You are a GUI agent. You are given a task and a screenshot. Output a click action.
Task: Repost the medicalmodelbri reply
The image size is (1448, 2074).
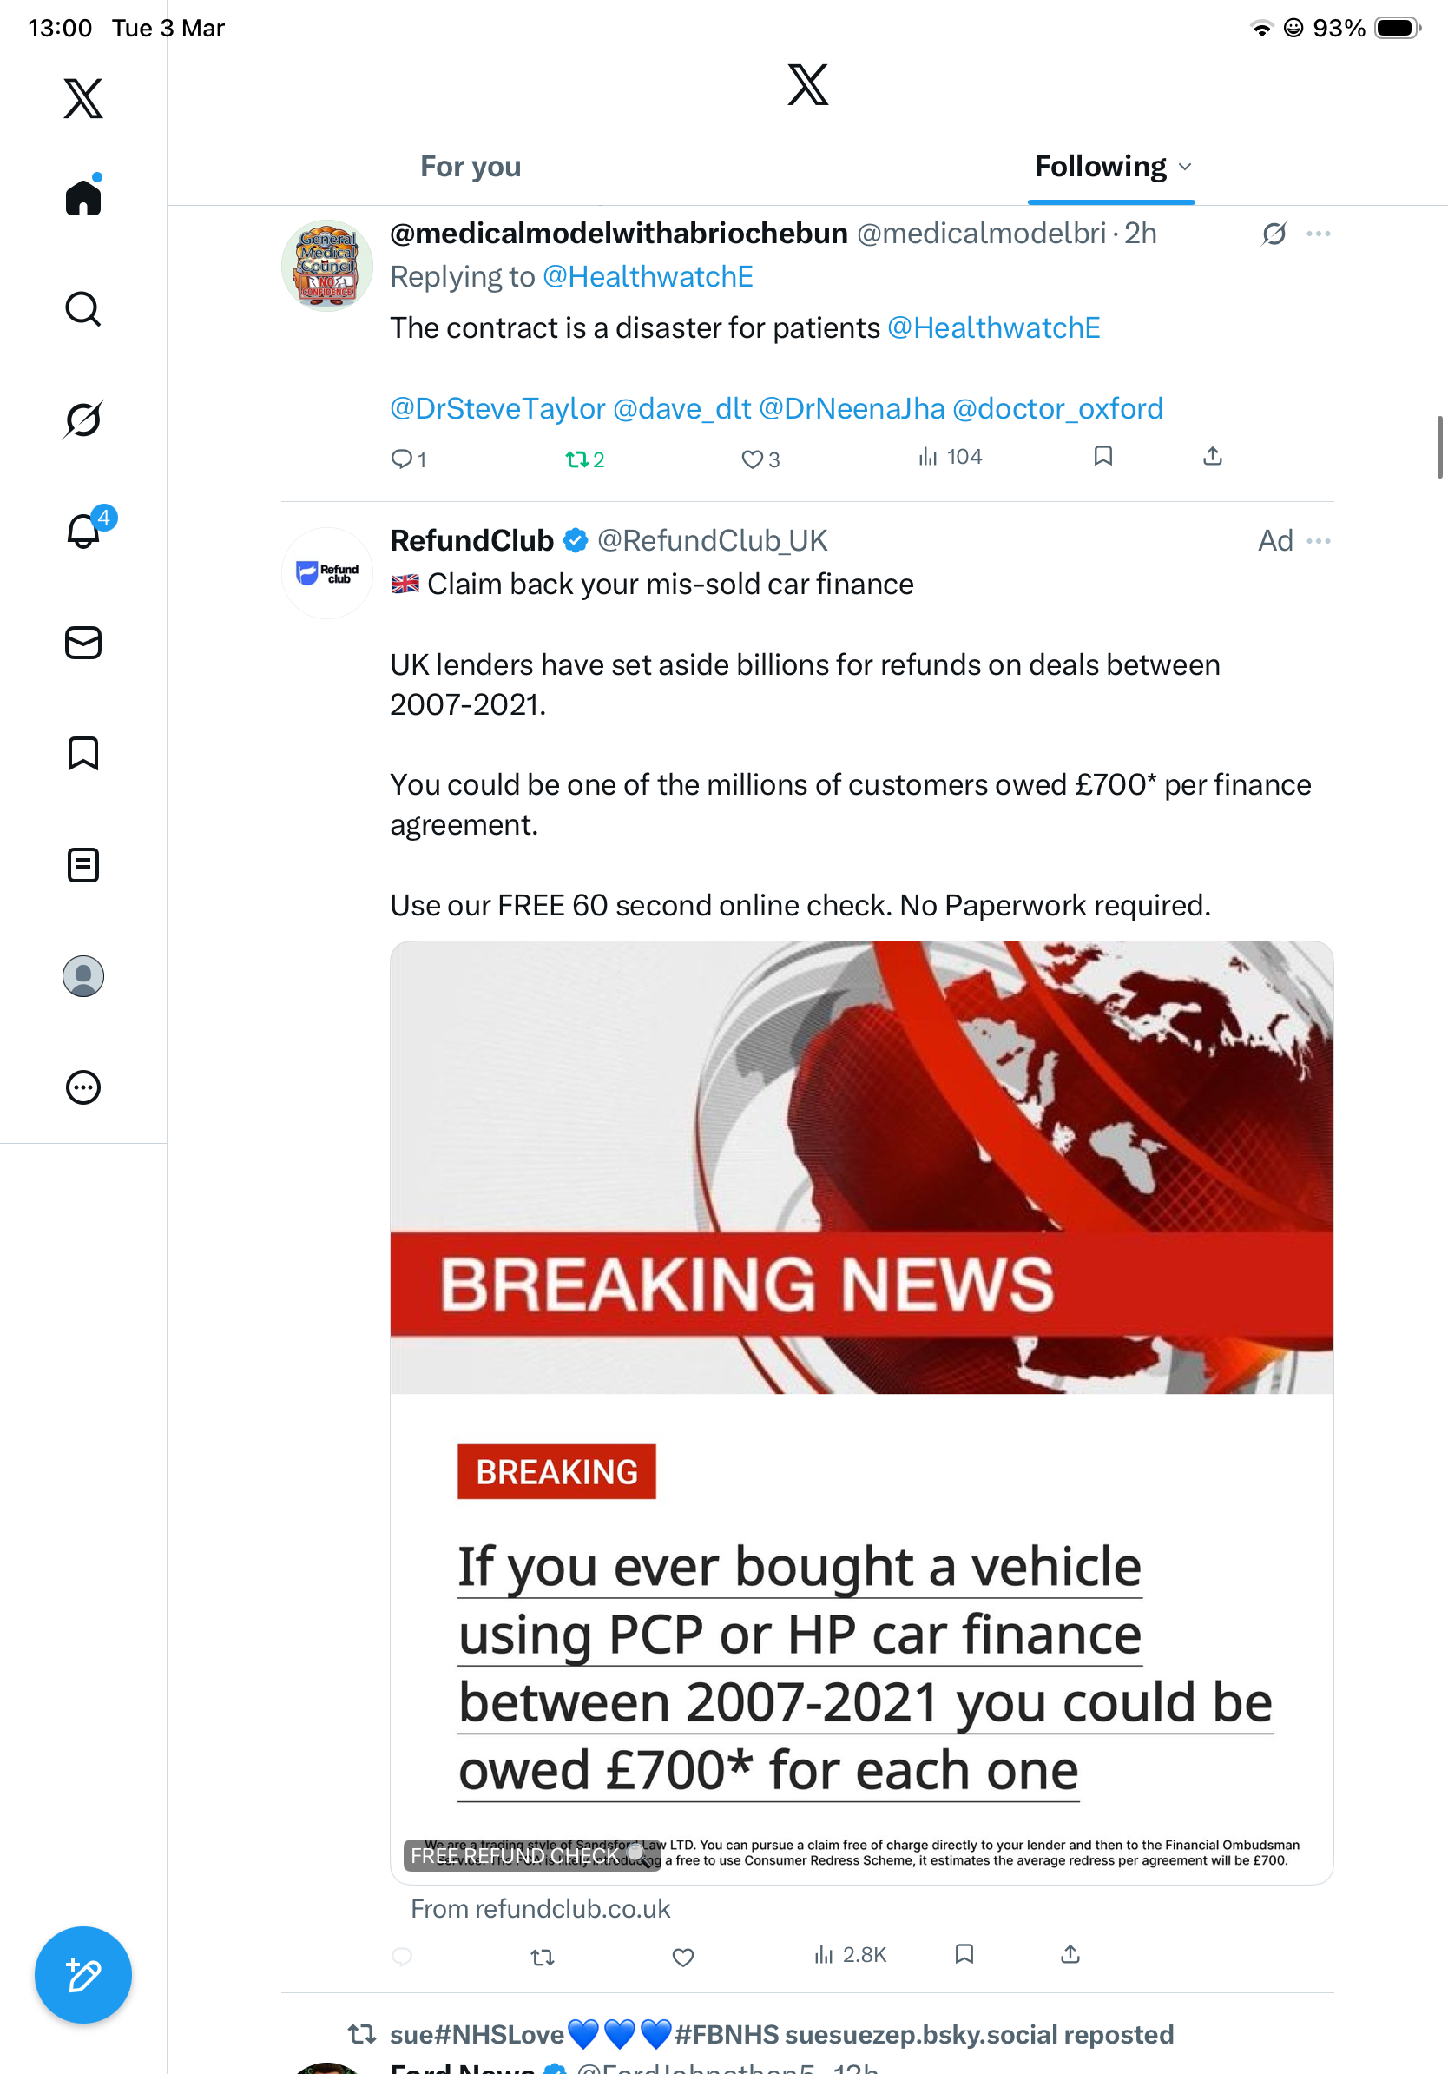coord(585,459)
